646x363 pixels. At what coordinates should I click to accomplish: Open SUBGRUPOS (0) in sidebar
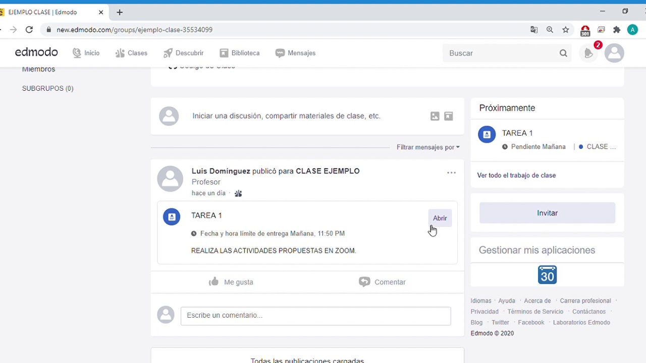coord(47,88)
